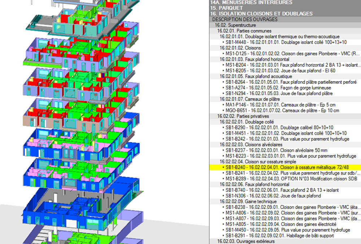
Task: Select 16.02.02.06. Faux plafond horizontal group
Action: [x=285, y=184]
